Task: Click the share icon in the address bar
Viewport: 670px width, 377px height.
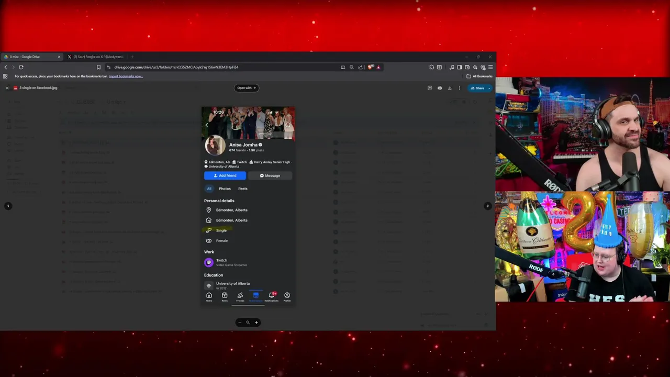Action: [360, 67]
